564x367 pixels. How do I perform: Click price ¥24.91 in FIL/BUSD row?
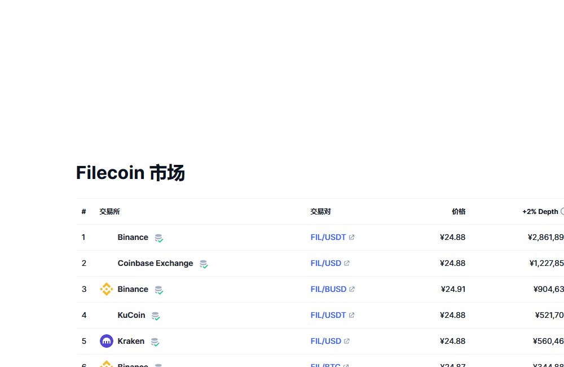[x=453, y=289]
